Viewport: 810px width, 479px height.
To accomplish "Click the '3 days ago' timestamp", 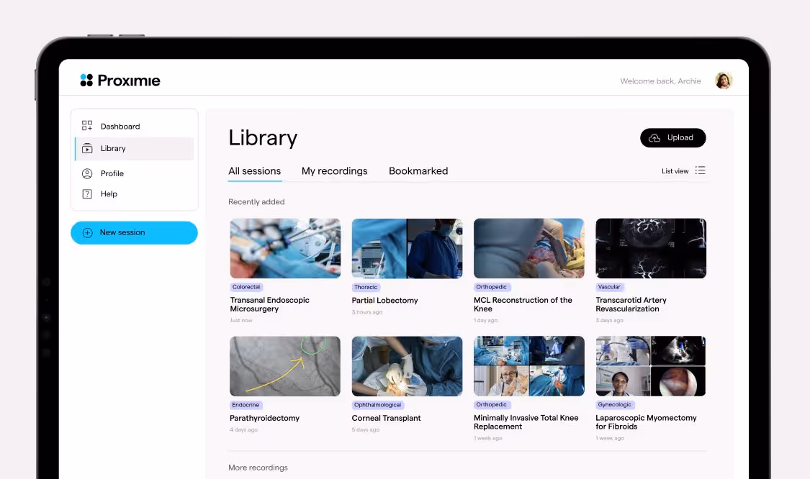I will pos(610,321).
